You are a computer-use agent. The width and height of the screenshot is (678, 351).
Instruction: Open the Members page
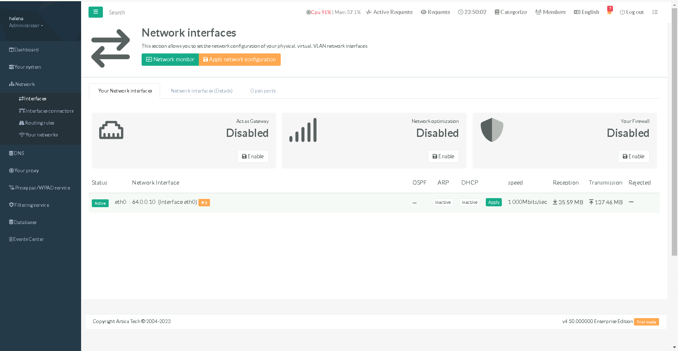coord(550,12)
